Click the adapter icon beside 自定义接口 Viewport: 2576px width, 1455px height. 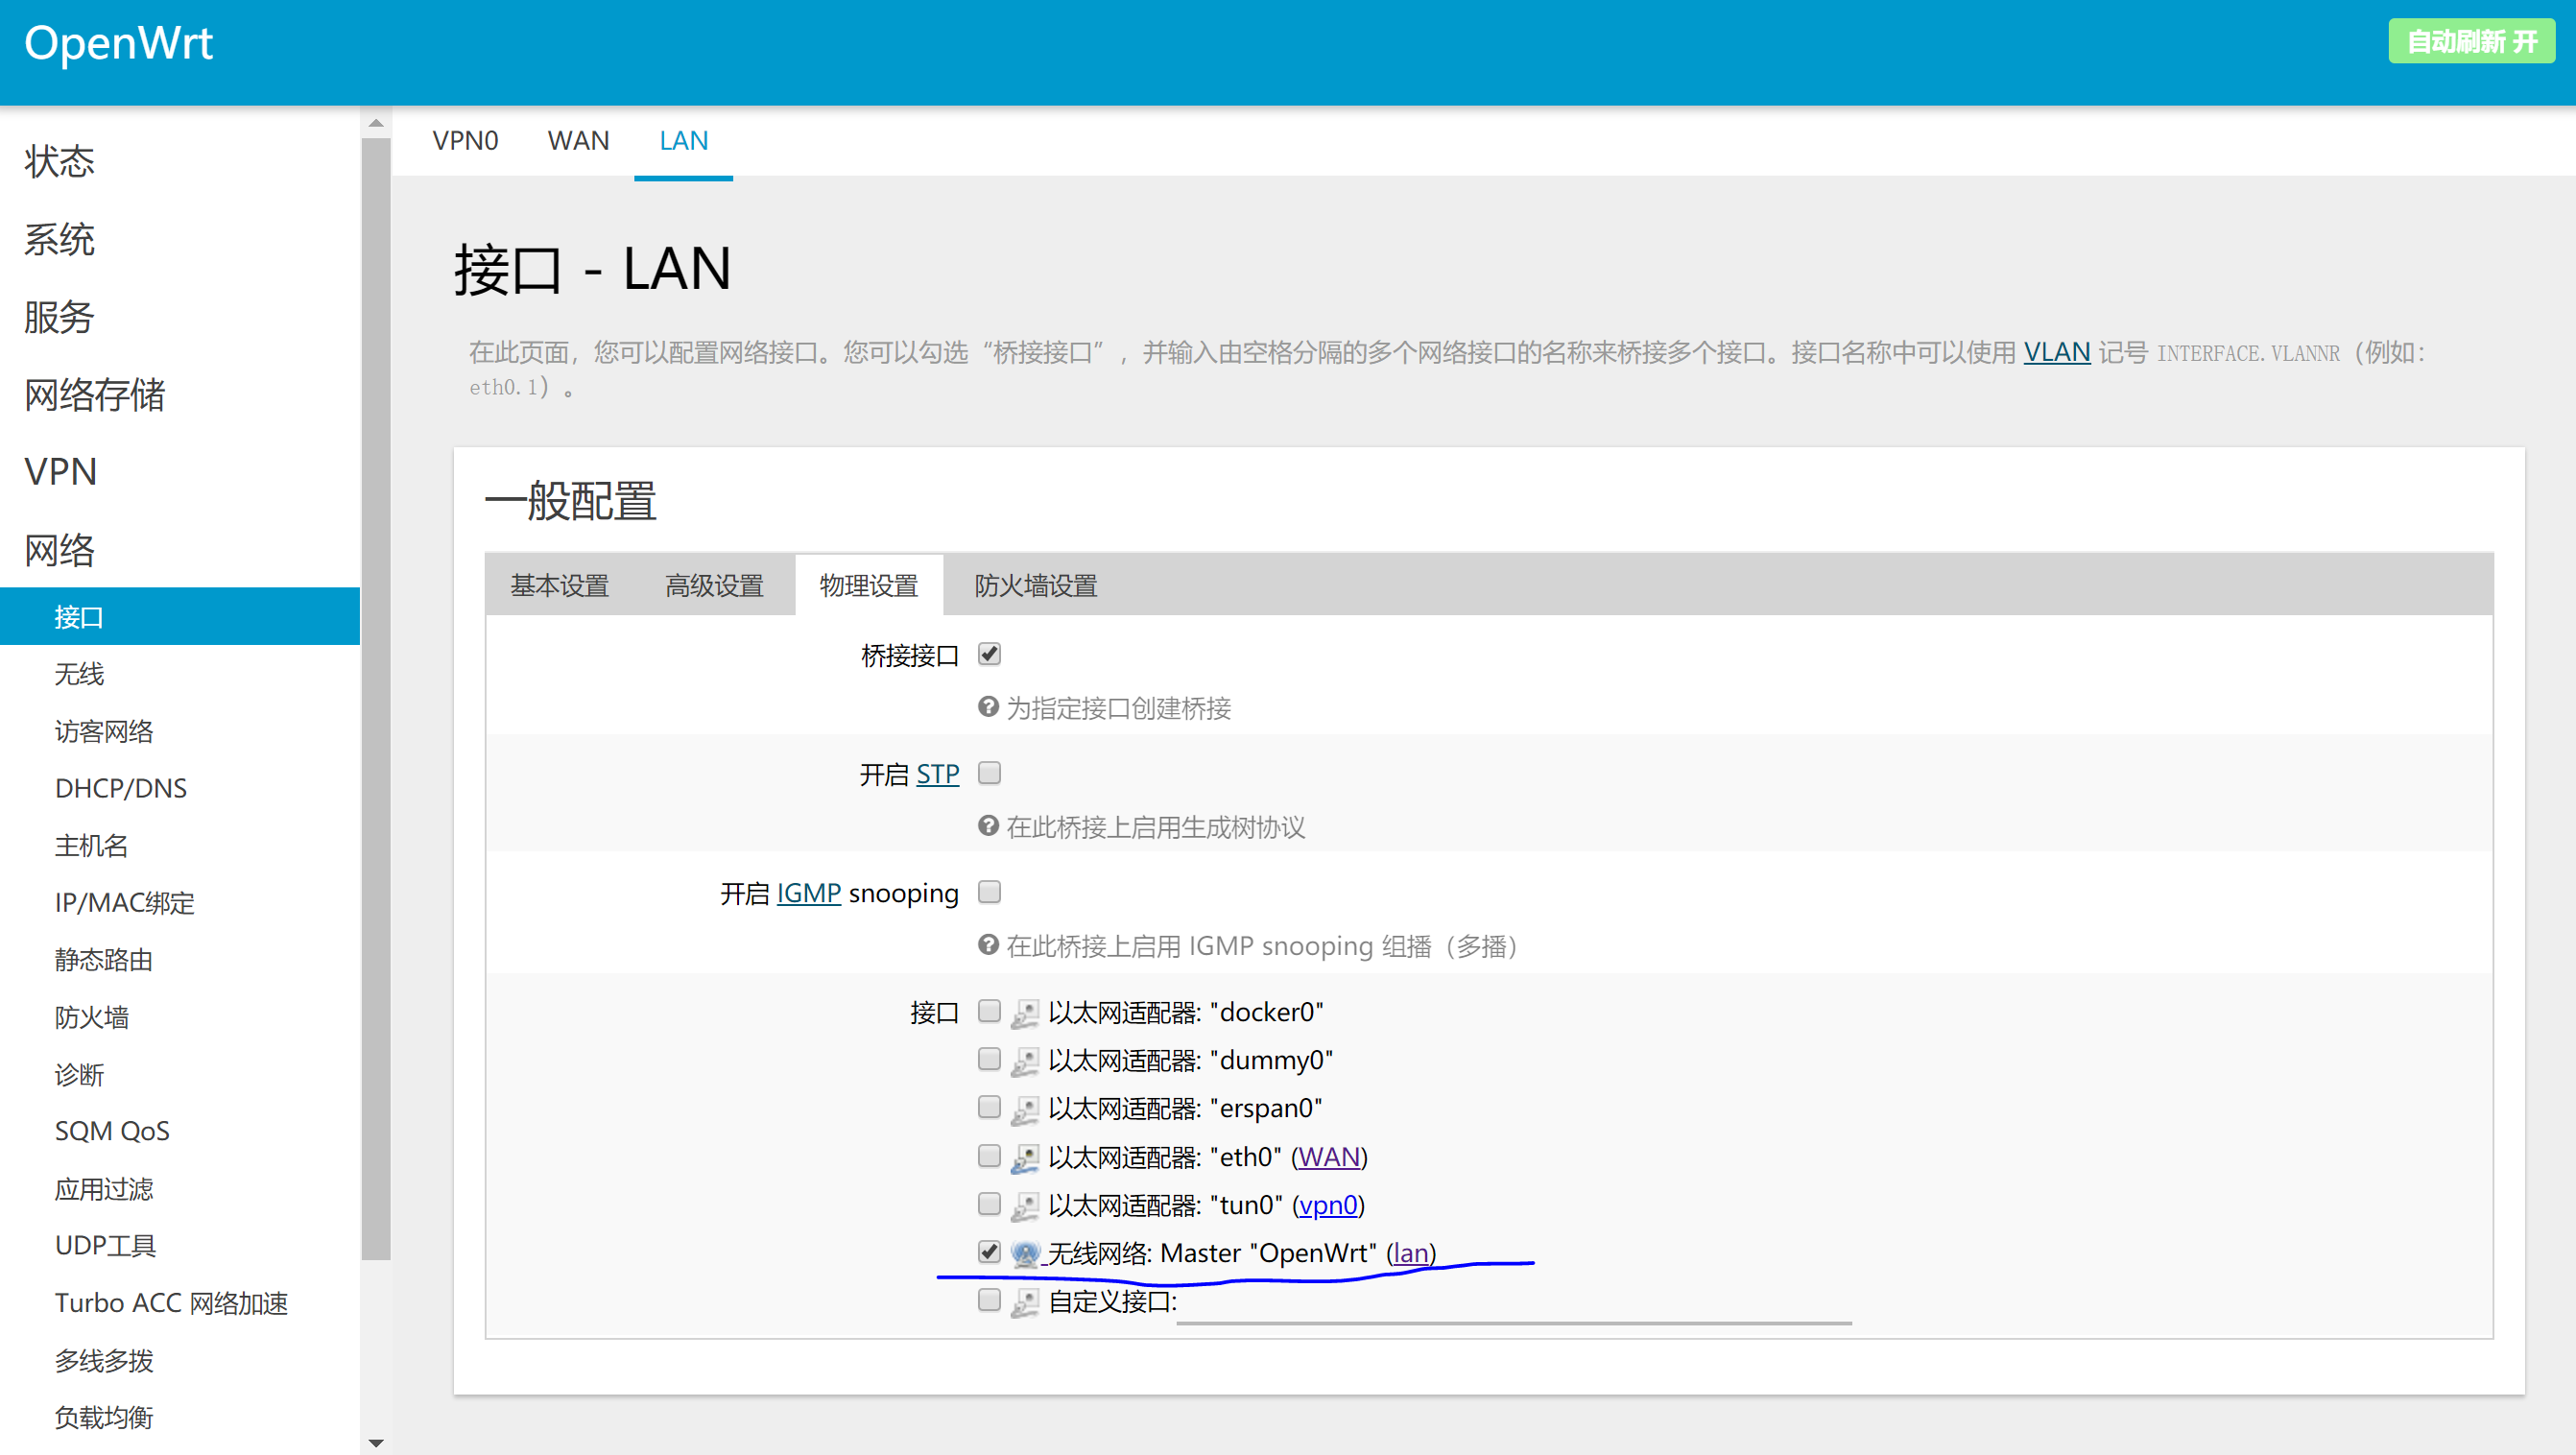1025,1300
